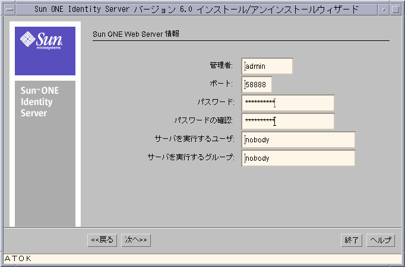The width and height of the screenshot is (405, 267).
Task: Proceed with the 次へ>> button
Action: [x=136, y=240]
